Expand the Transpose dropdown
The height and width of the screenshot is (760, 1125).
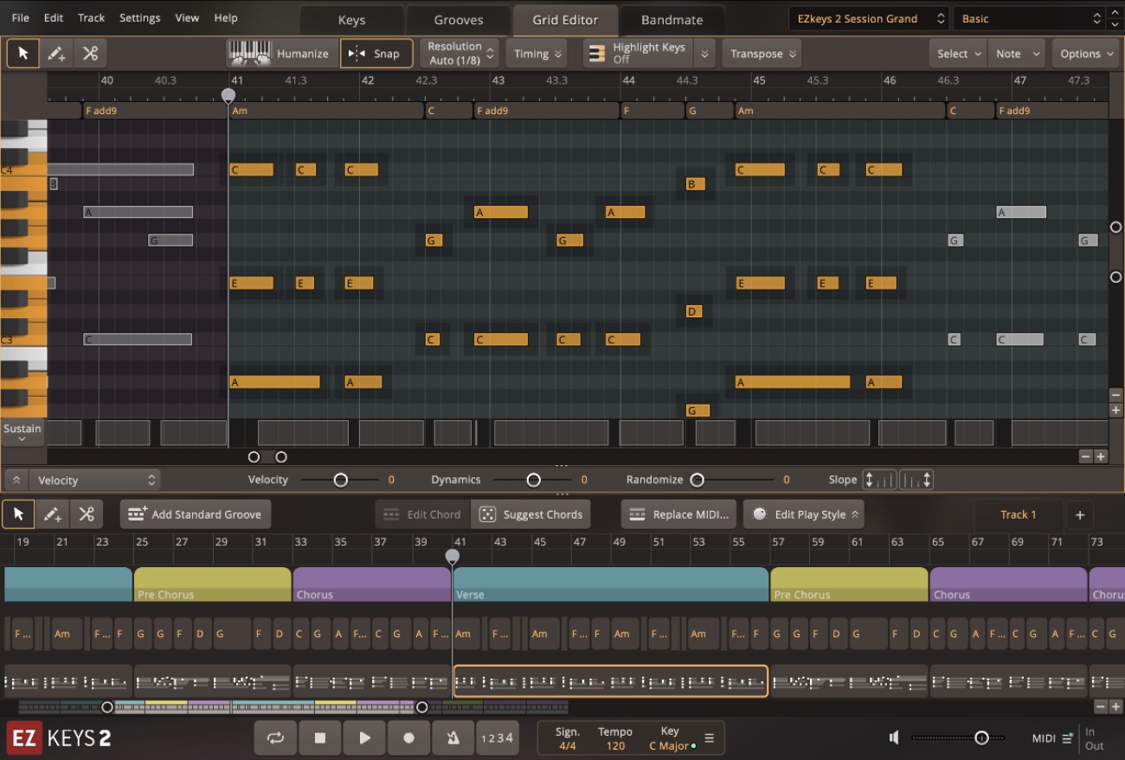(761, 53)
